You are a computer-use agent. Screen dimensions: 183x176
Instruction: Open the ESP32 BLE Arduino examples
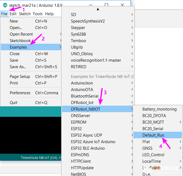click(x=98, y=148)
